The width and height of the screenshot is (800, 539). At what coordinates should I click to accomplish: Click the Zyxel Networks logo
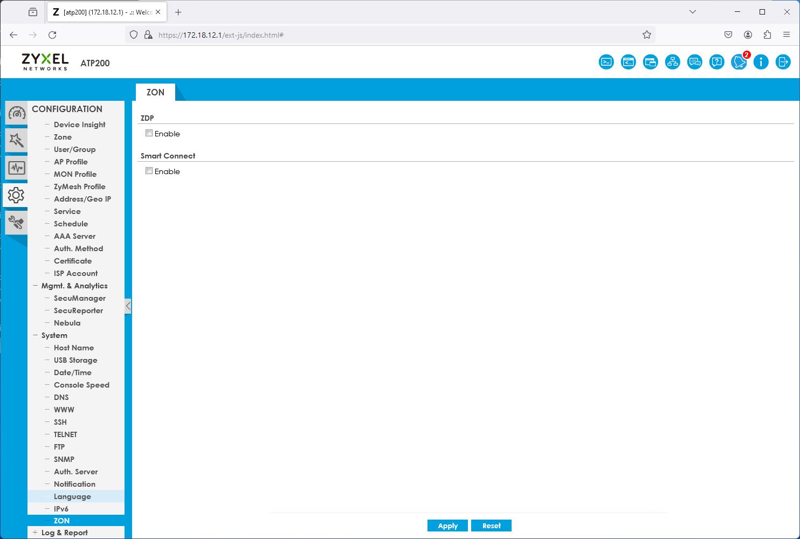pos(45,62)
